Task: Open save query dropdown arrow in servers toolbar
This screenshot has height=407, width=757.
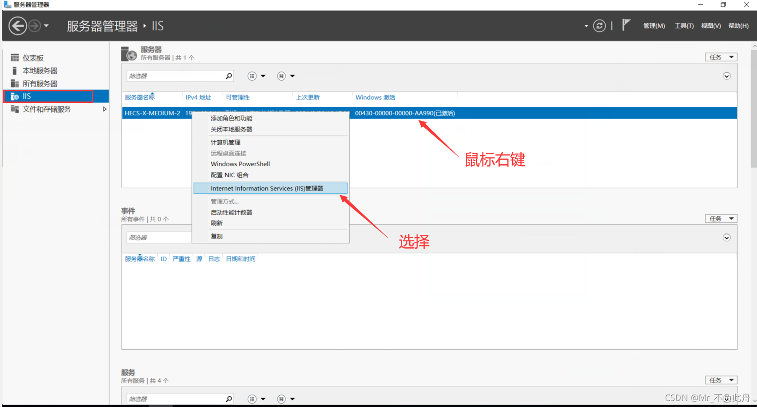Action: coord(292,76)
